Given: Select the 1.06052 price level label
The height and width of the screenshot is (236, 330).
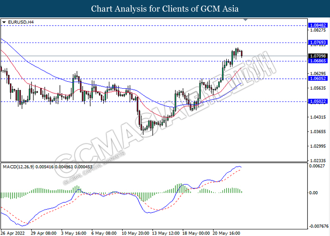Looking at the screenshot, I should 318,78.
